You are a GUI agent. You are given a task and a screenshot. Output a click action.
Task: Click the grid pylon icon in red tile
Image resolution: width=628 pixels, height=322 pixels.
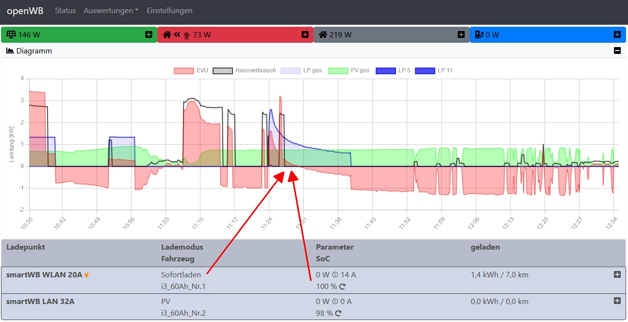coord(186,35)
